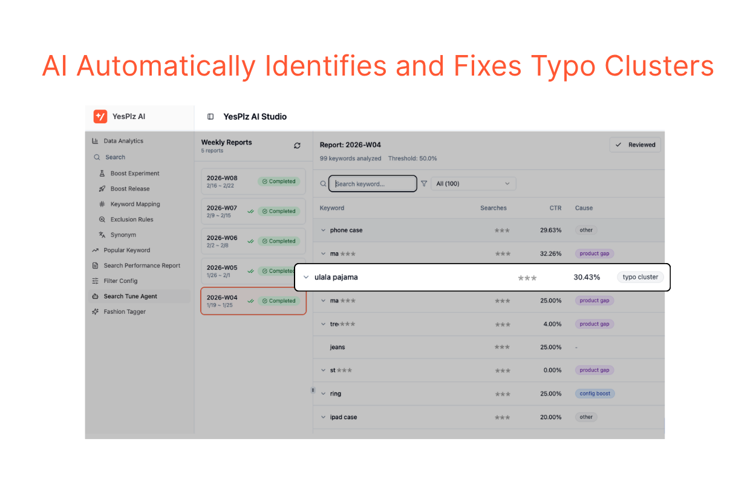Click the 29.63% CTR value
The width and height of the screenshot is (756, 488).
point(551,230)
